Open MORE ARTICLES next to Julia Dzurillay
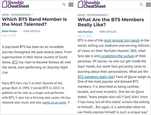The height and width of the screenshot is (115, 151). [x=108, y=32]
